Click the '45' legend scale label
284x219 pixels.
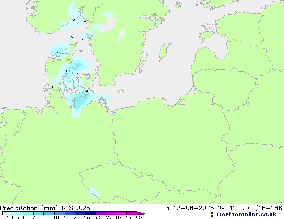coord(128,217)
